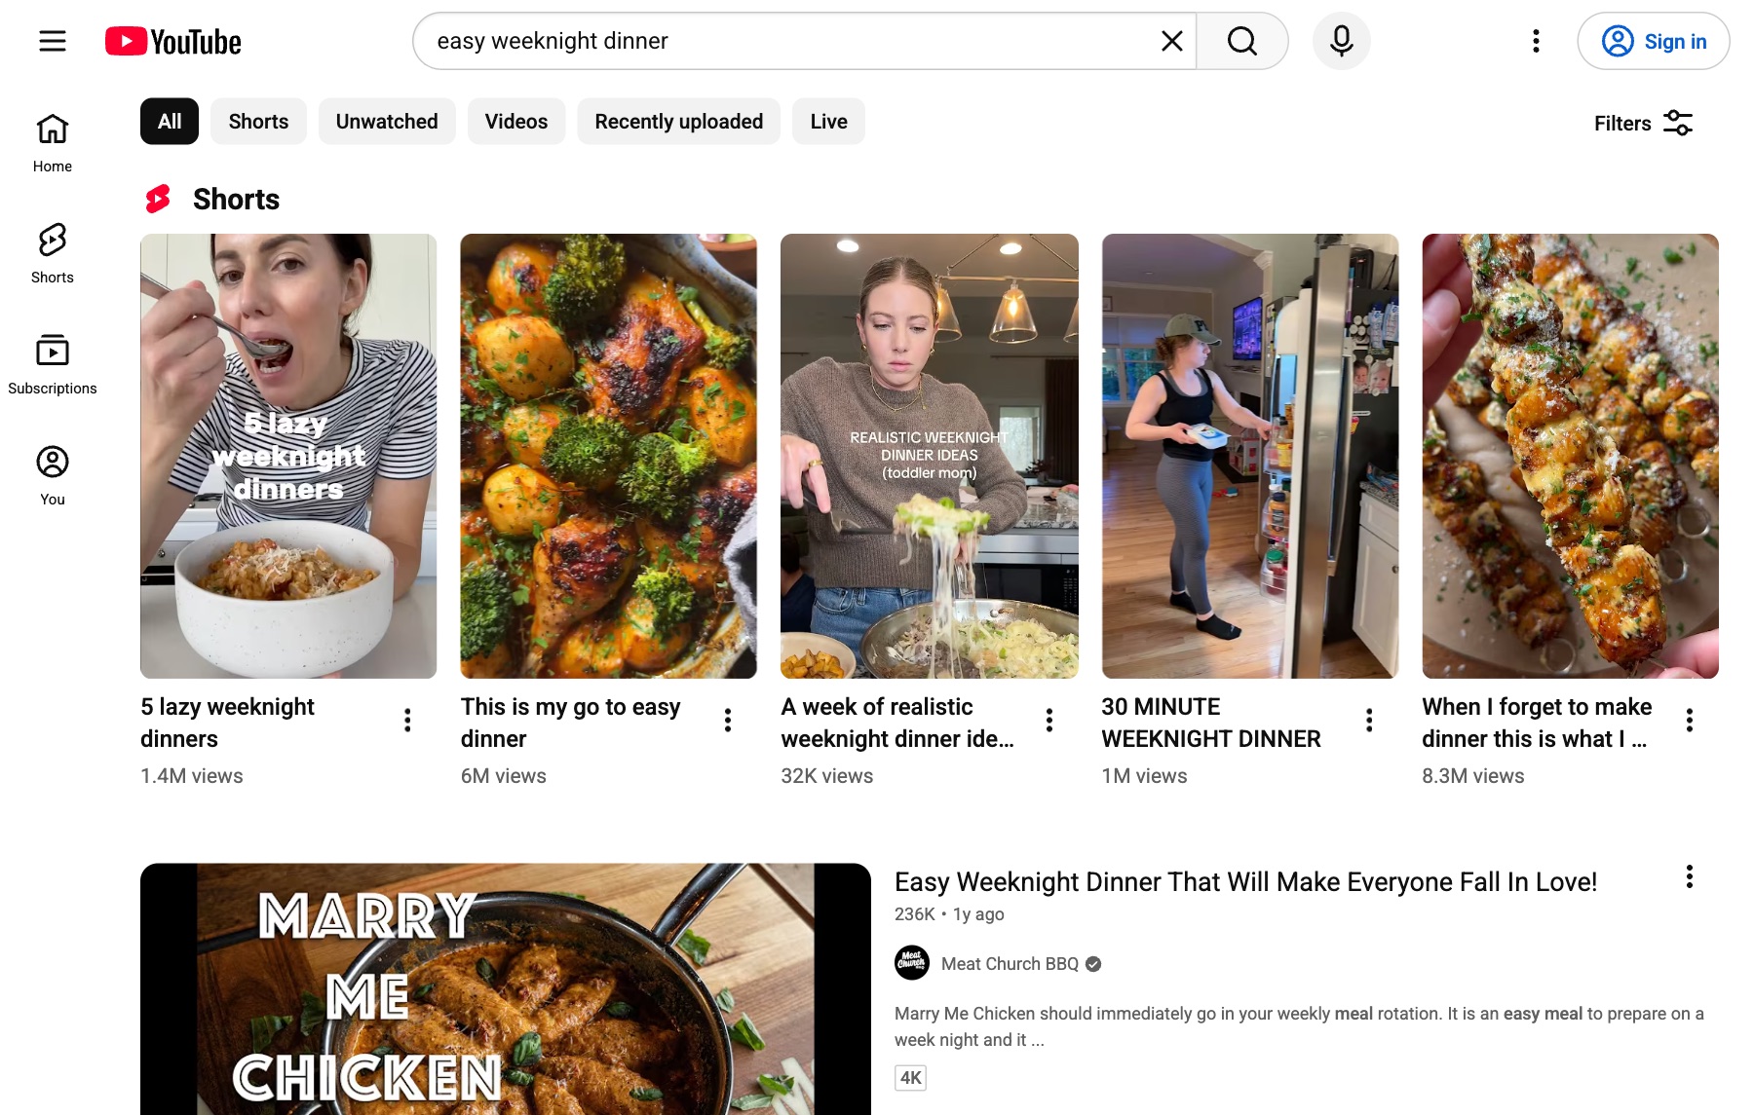Open the Filters options
The width and height of the screenshot is (1754, 1115).
point(1643,123)
